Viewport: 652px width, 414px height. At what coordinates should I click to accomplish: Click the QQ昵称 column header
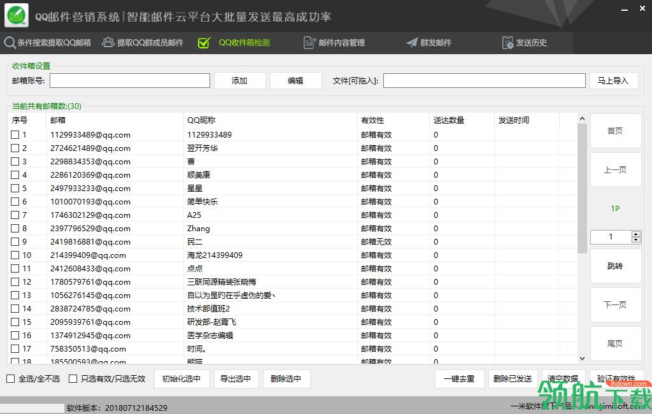[x=270, y=120]
